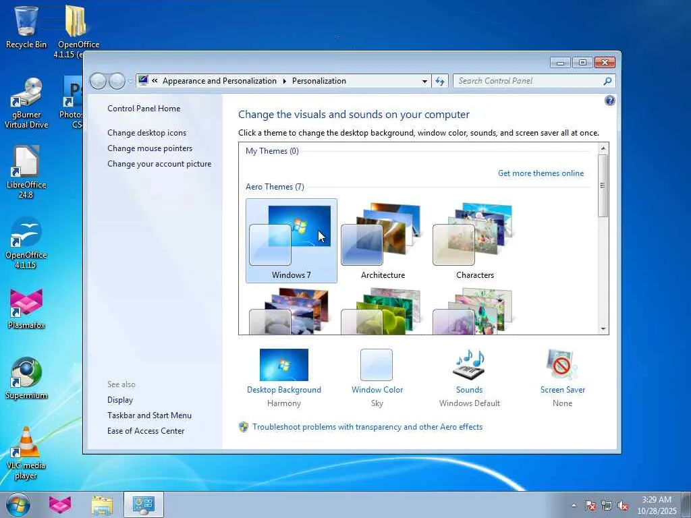Select the Supermium desktop shortcut

(26, 378)
